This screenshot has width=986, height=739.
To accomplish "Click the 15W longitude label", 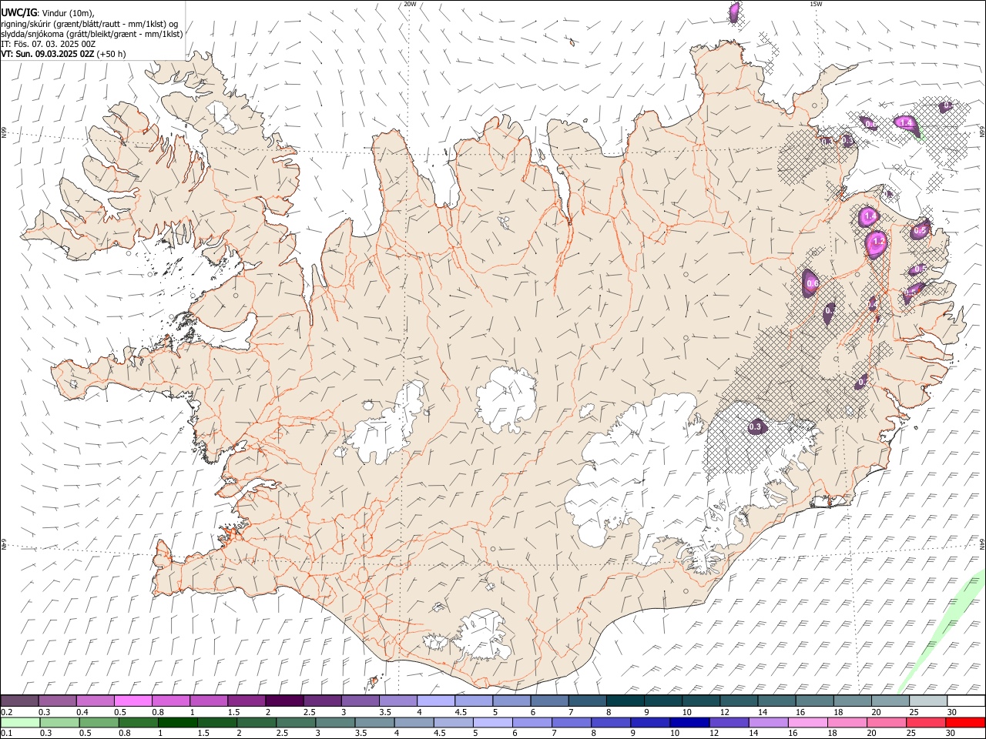I will pyautogui.click(x=815, y=4).
